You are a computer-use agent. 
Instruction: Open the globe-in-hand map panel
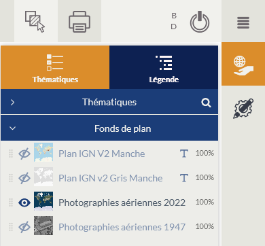243,64
